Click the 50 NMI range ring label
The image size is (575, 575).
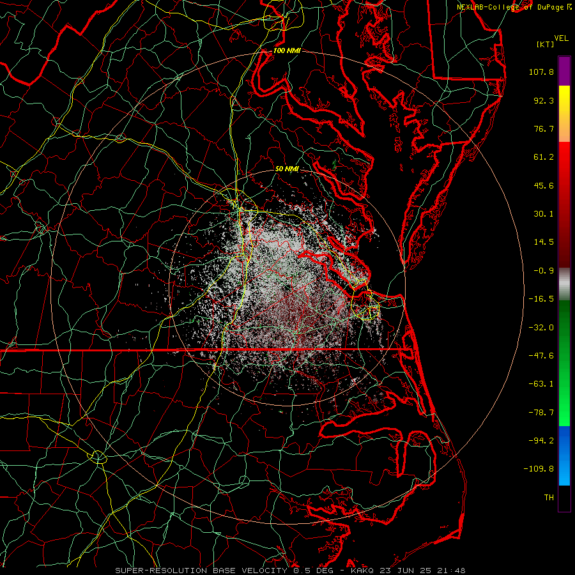click(x=287, y=169)
